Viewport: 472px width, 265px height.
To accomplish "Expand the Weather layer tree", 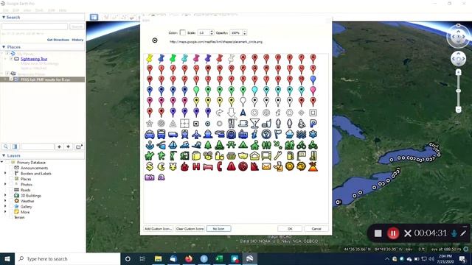I will click(5, 201).
